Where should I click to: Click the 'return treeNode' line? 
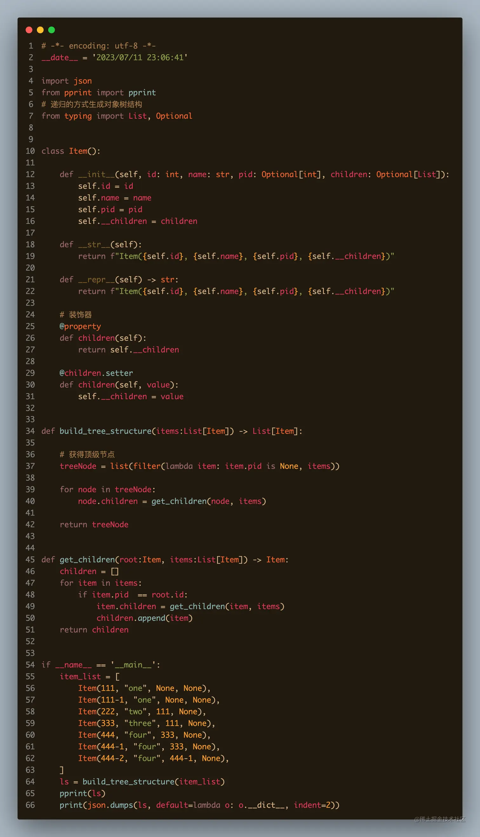pyautogui.click(x=94, y=525)
